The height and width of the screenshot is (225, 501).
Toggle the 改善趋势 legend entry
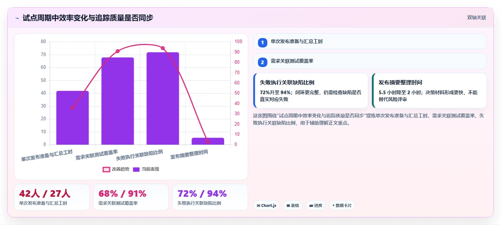(x=116, y=169)
